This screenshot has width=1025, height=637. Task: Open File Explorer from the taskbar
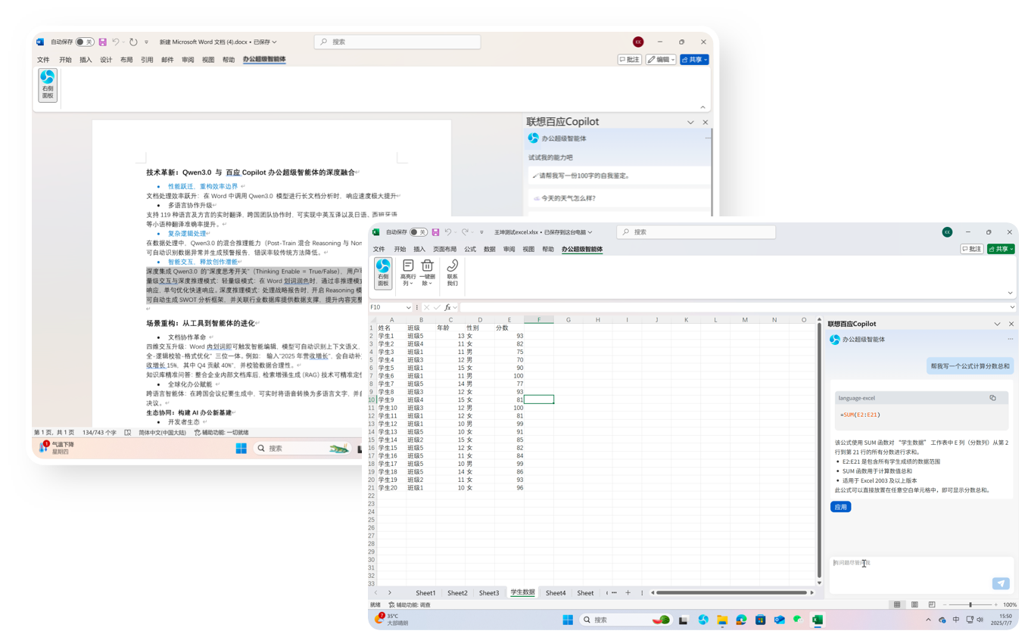click(x=722, y=620)
